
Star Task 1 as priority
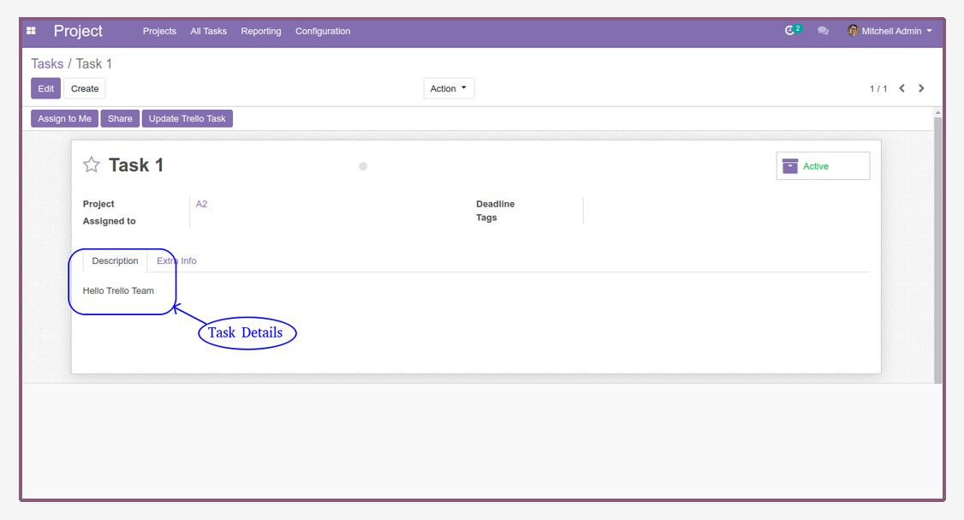pyautogui.click(x=92, y=164)
